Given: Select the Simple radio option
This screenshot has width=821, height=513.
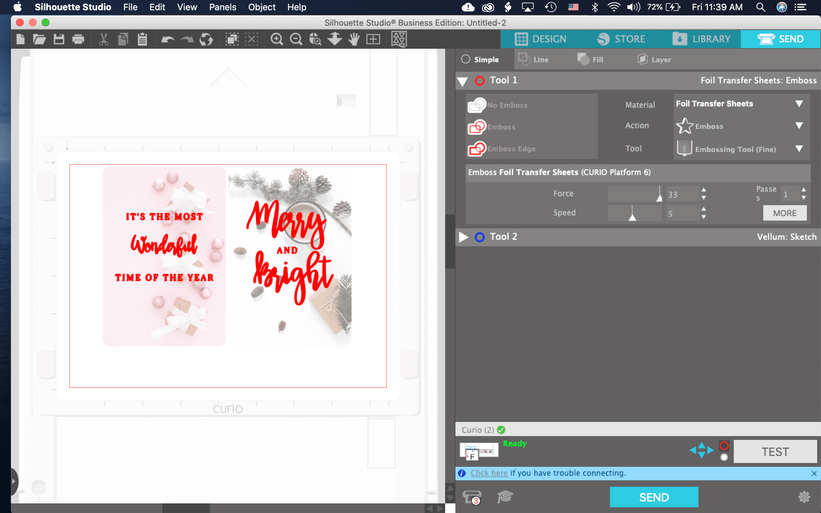Looking at the screenshot, I should pos(466,59).
